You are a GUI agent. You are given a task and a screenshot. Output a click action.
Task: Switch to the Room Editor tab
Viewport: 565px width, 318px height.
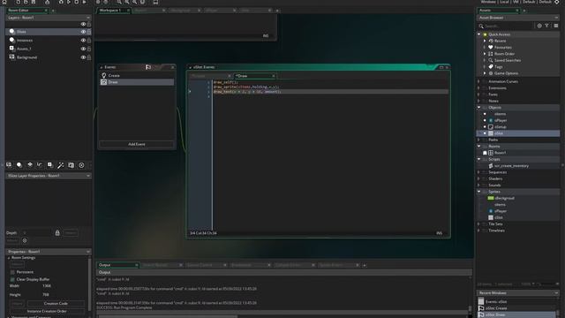pos(27,11)
